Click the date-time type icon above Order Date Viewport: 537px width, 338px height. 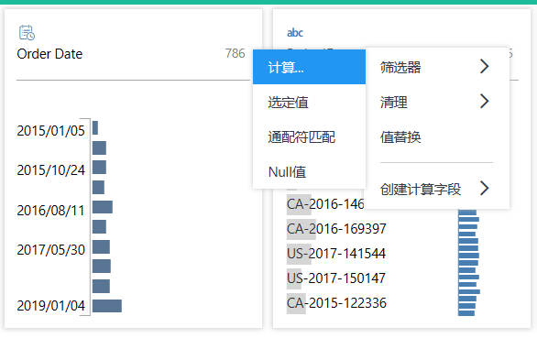tap(27, 33)
